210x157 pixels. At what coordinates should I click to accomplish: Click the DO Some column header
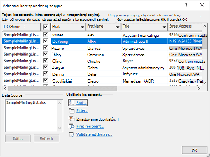point(21,27)
